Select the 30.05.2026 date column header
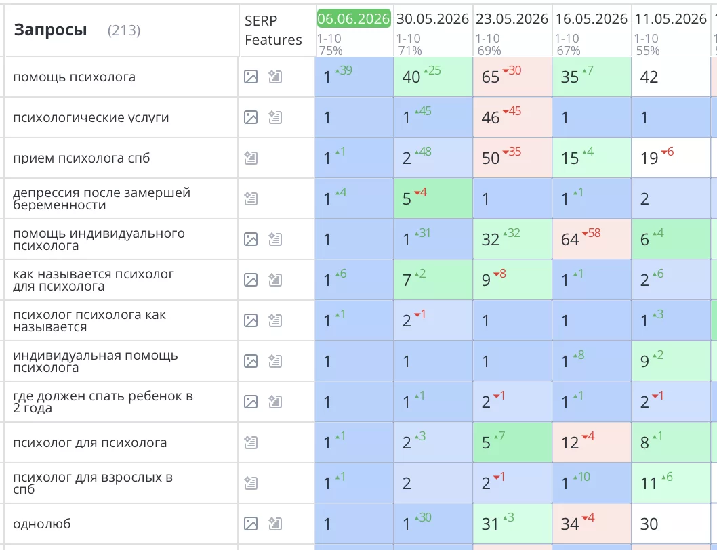 coord(432,19)
